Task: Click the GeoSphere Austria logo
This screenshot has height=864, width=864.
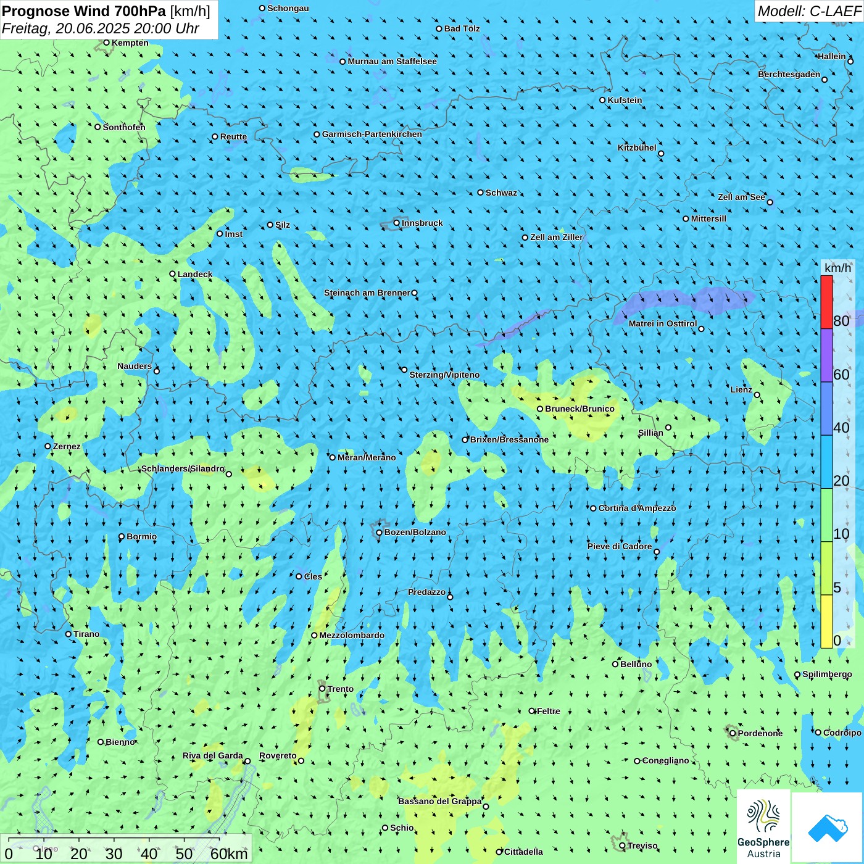Action: 763,826
